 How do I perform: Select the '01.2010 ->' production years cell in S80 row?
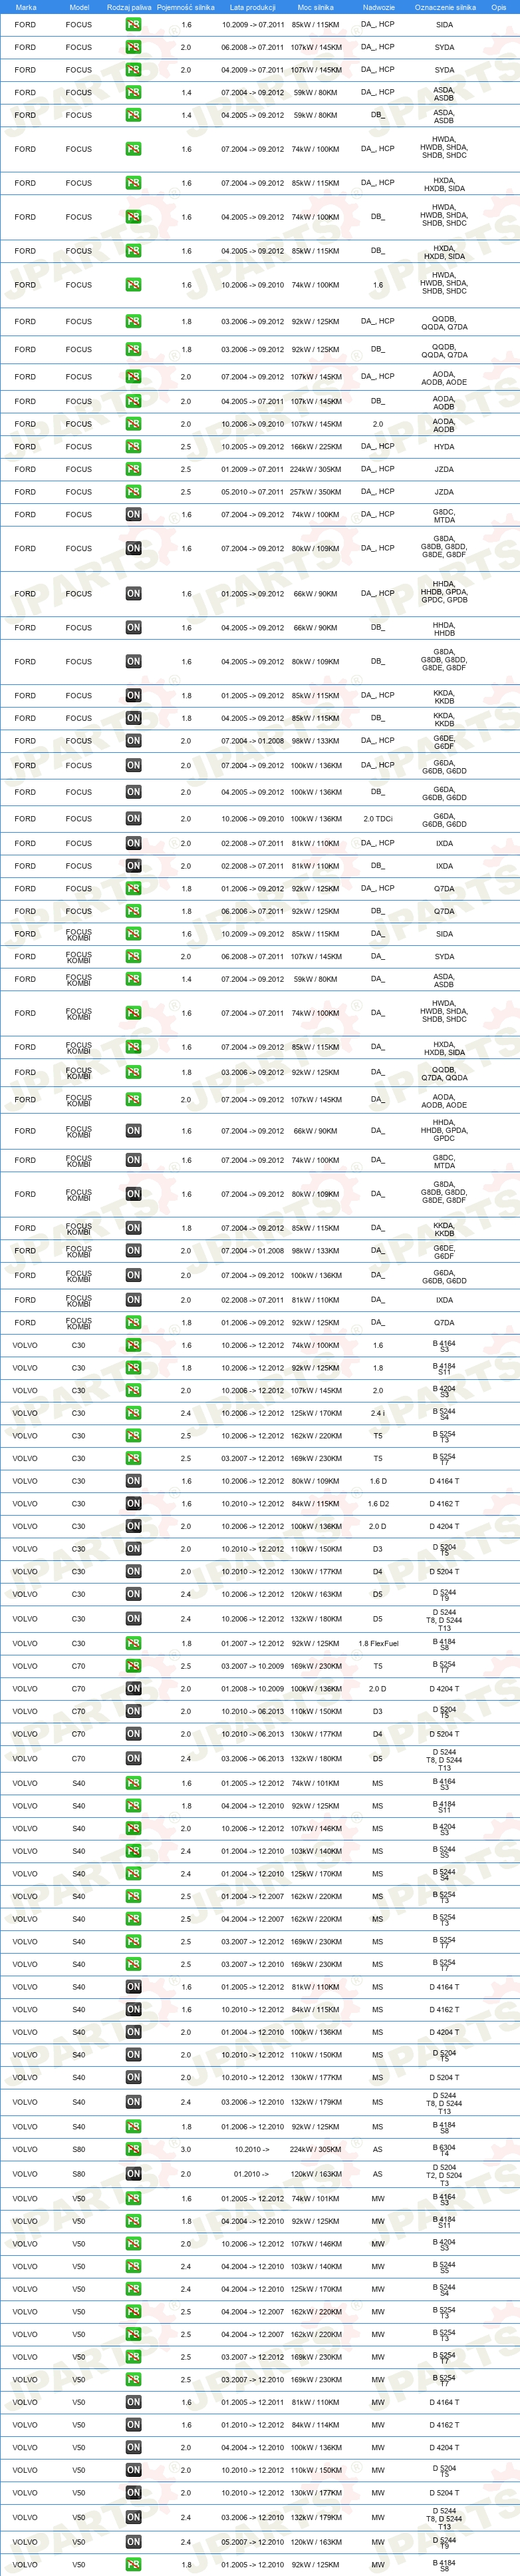point(253,2174)
